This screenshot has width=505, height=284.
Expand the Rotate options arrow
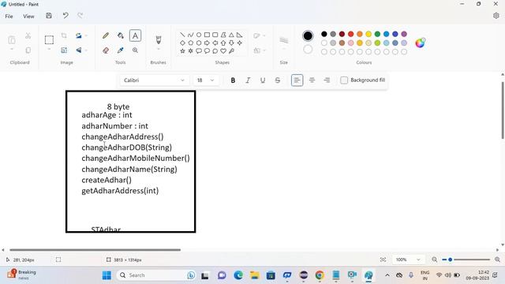pyautogui.click(x=86, y=35)
